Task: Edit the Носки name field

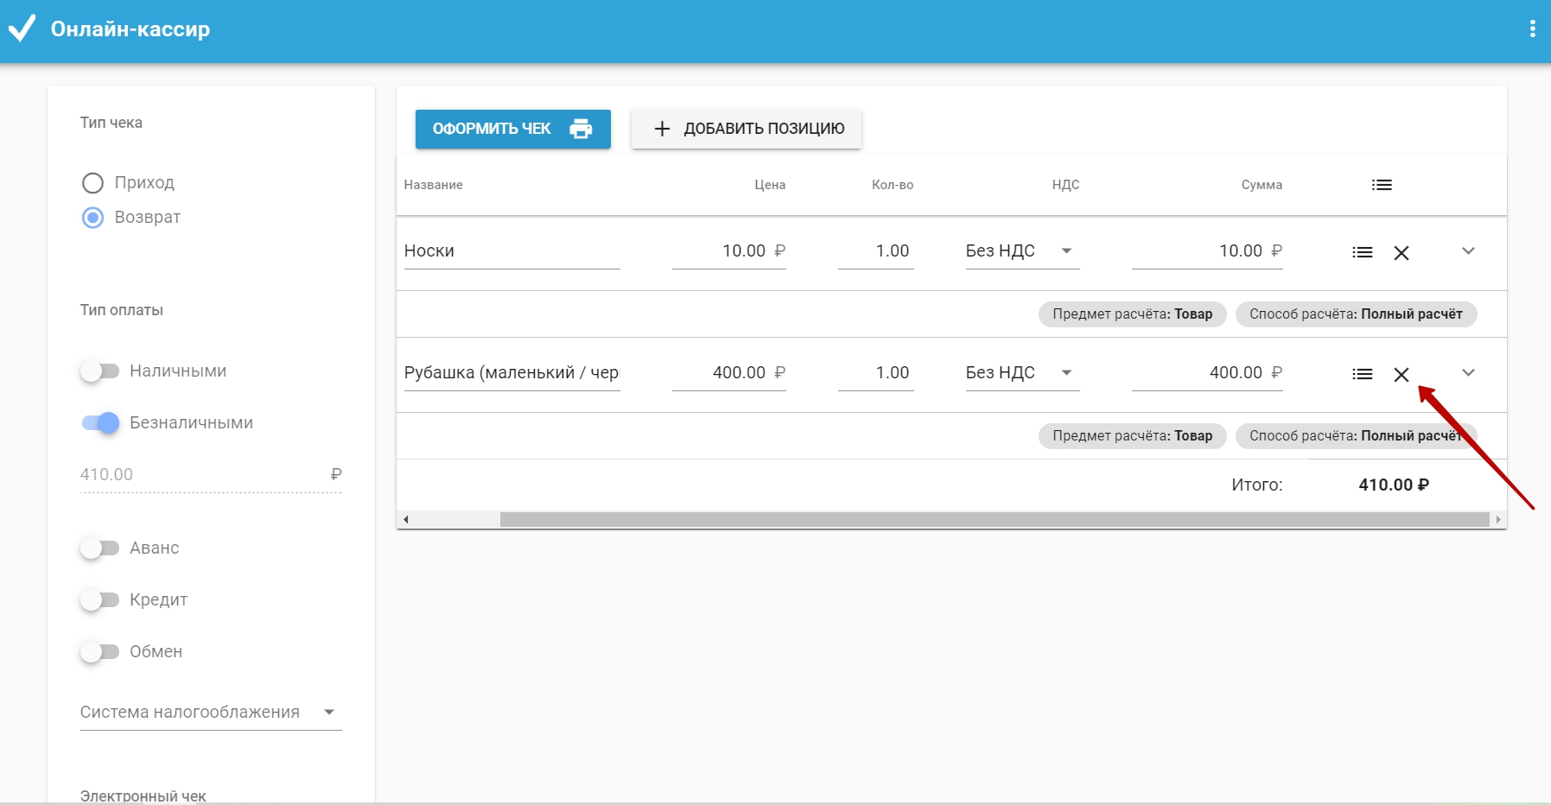Action: (x=512, y=251)
